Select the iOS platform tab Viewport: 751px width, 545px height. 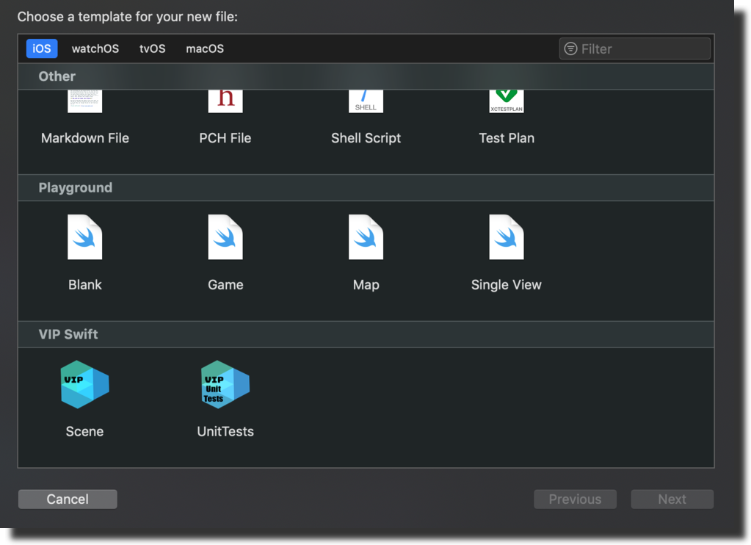coord(41,48)
